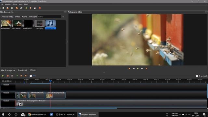
Task: Switch to Chrome OpenShot Video Ed... taskbar item
Action: pyautogui.click(x=38, y=114)
